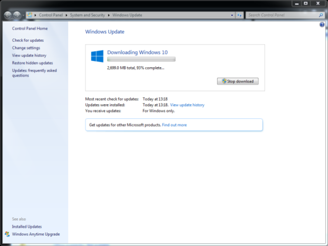
Task: Click Check for updates
Action: click(28, 40)
